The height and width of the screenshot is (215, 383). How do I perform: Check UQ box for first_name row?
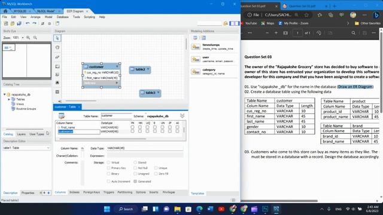(x=147, y=127)
